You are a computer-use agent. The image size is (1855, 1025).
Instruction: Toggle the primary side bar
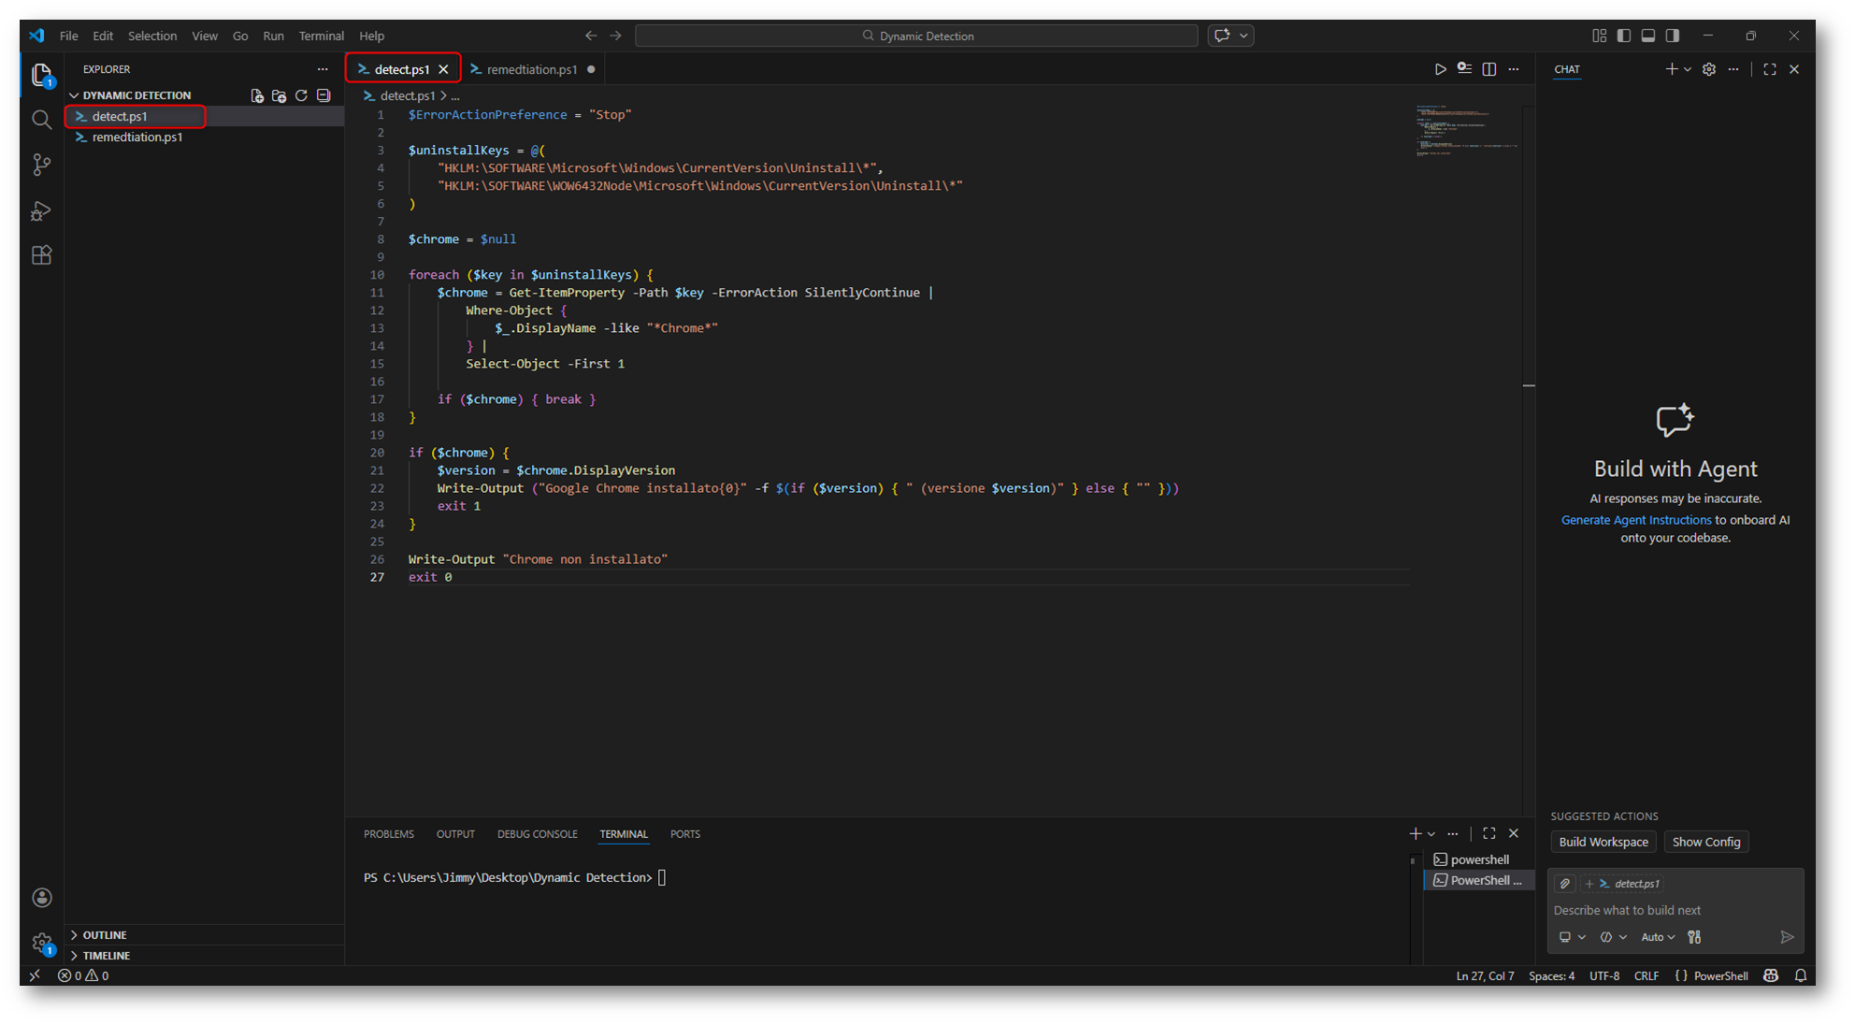1624,36
